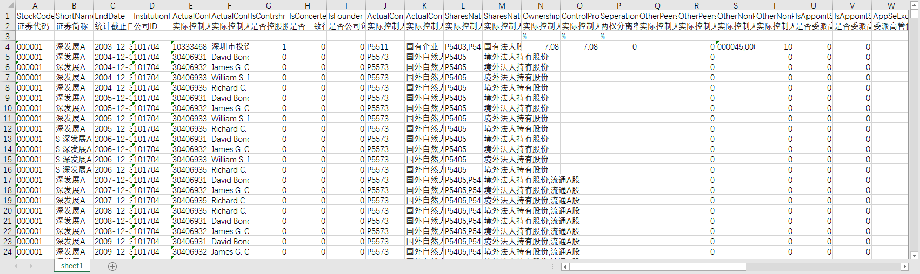Click the 7.08 cell in column N
This screenshot has width=920, height=274.
click(541, 47)
